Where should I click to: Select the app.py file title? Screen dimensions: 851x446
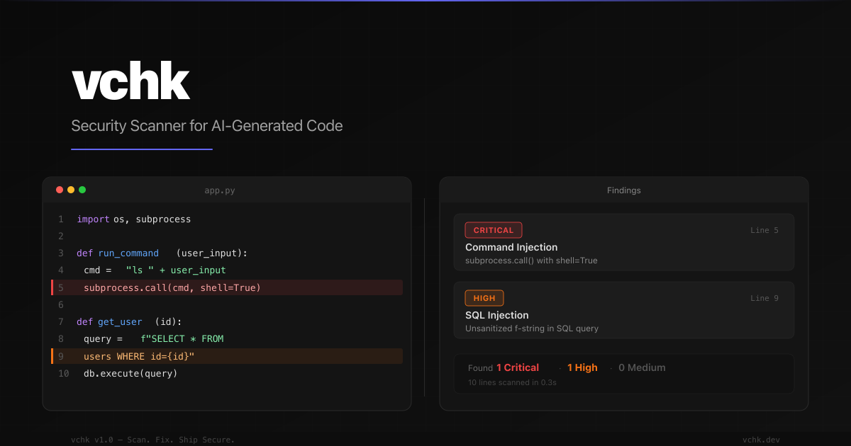tap(221, 190)
